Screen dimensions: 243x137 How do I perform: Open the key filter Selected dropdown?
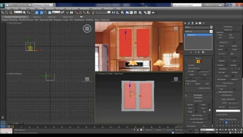click(207, 130)
